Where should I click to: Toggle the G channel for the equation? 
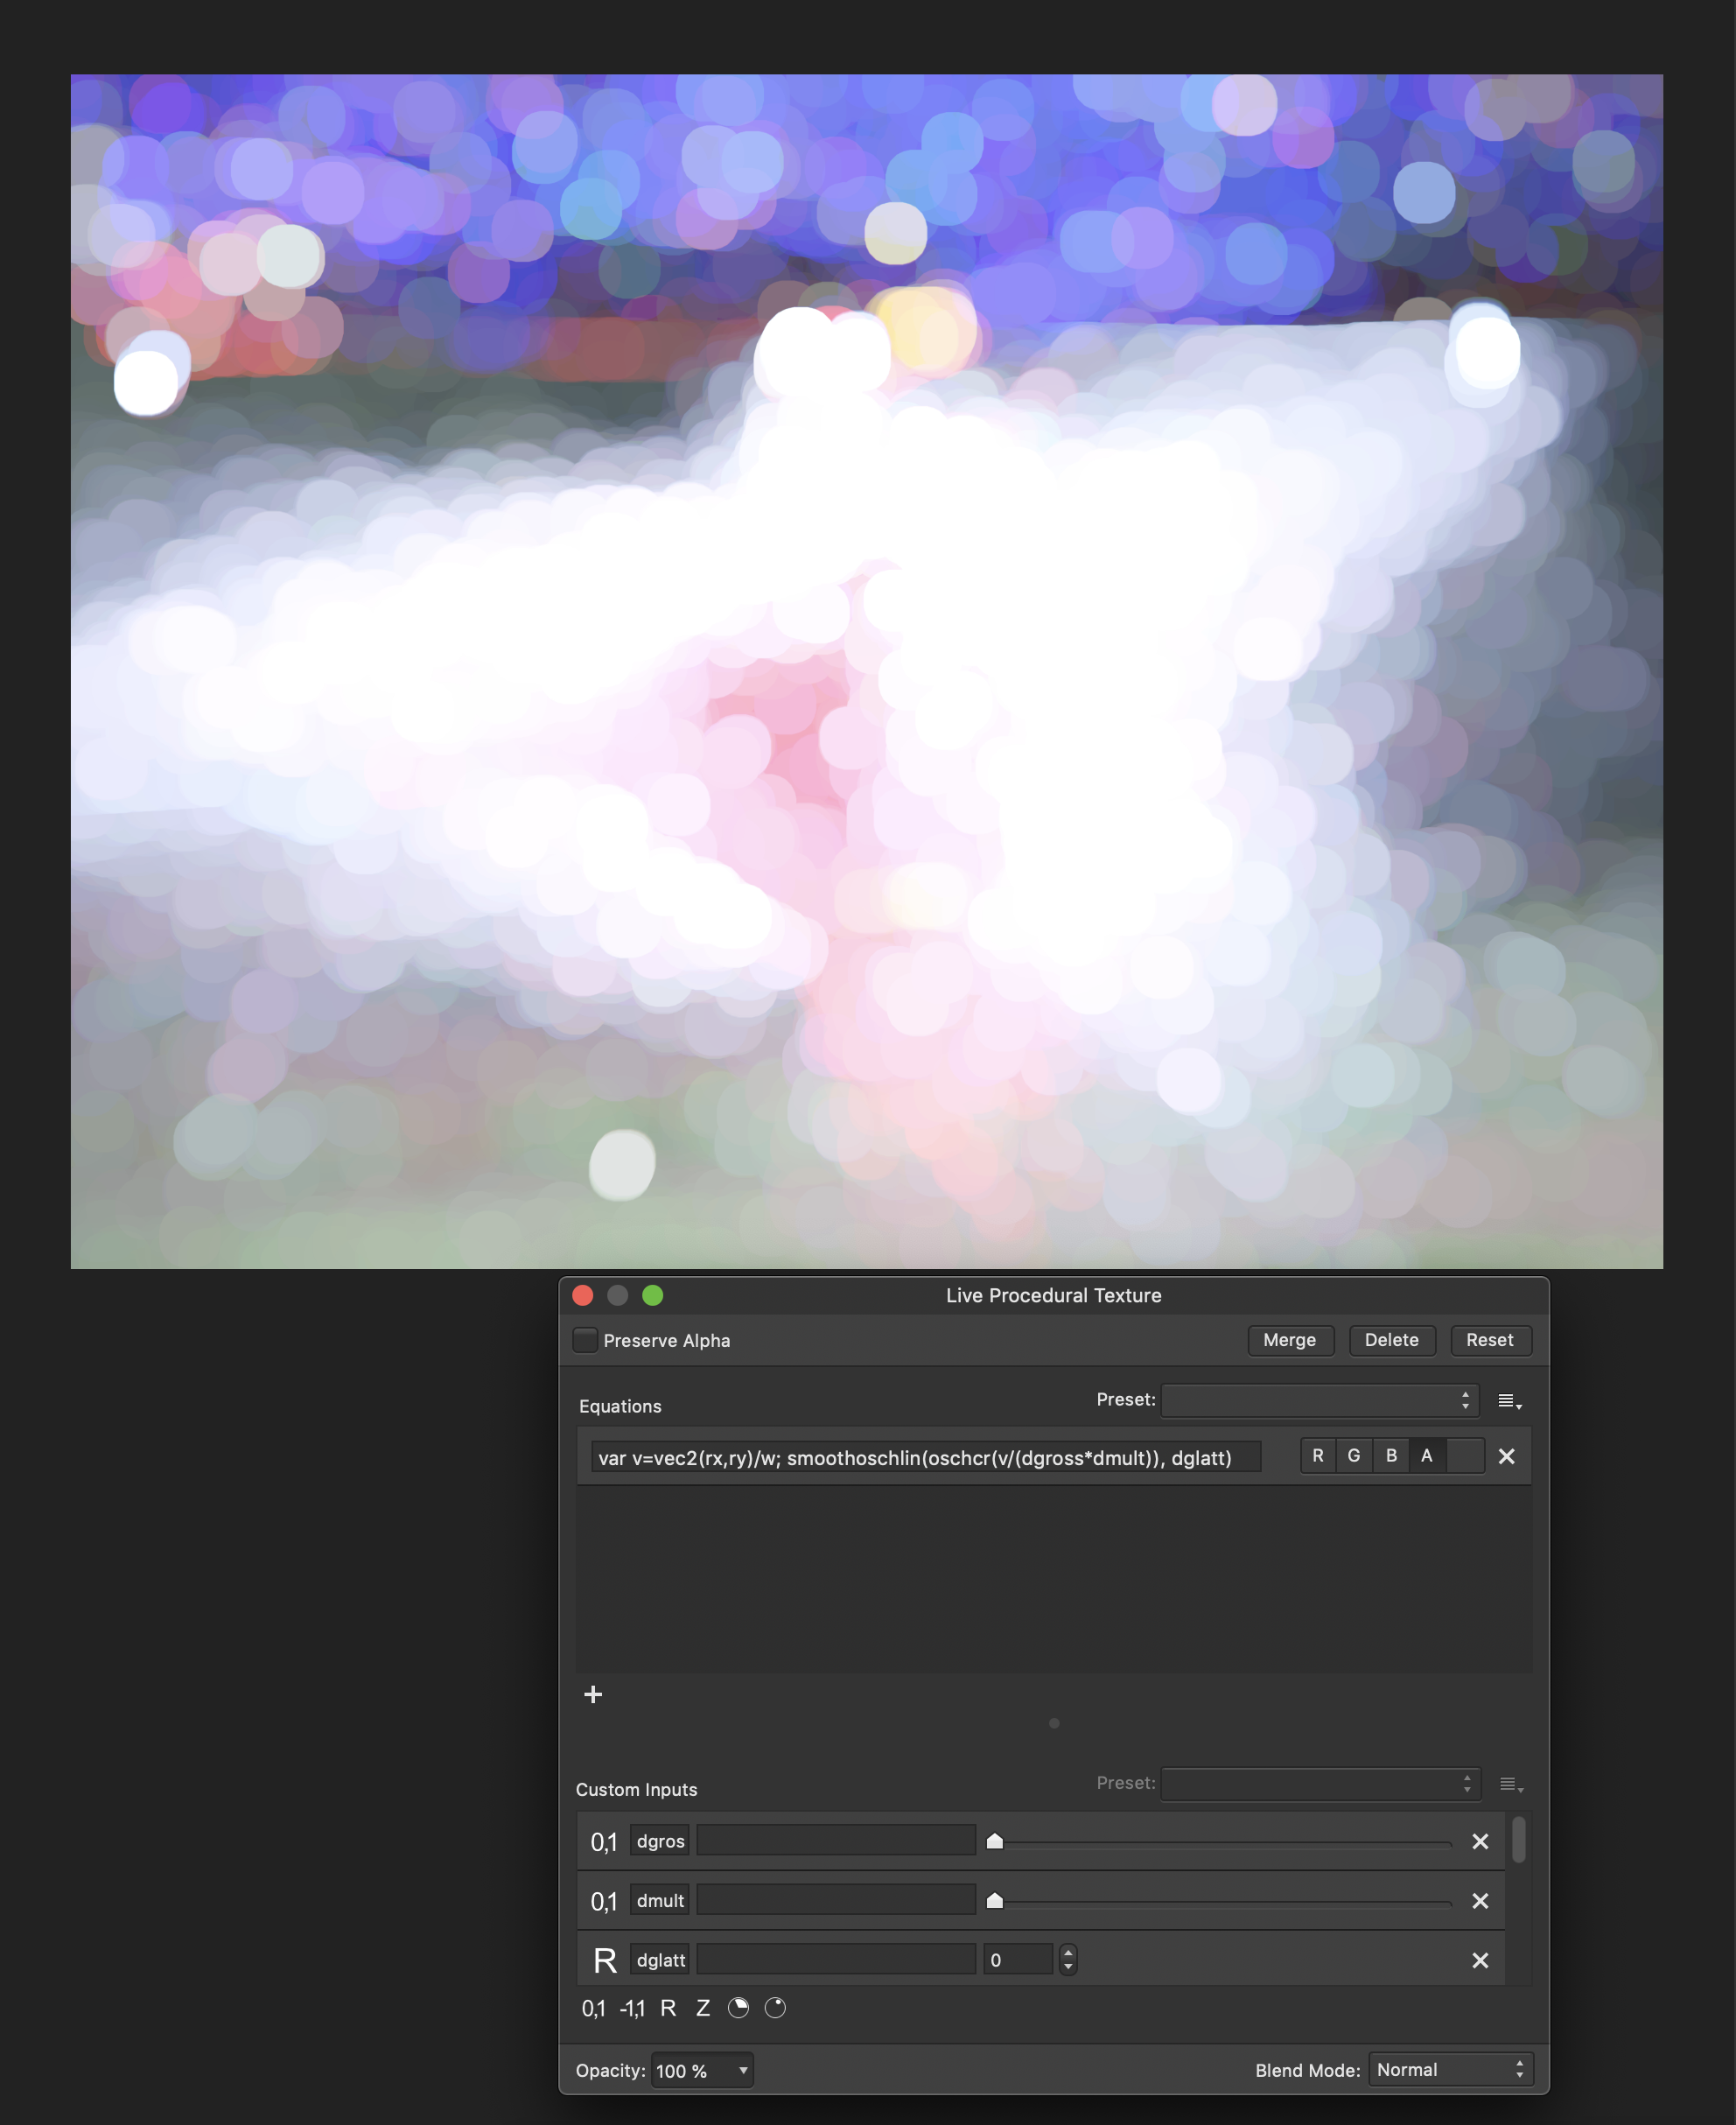[x=1354, y=1456]
